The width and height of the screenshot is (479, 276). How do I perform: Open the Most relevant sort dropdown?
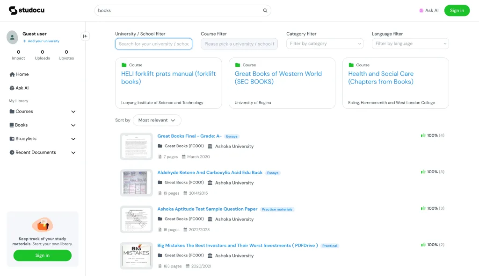tap(157, 120)
